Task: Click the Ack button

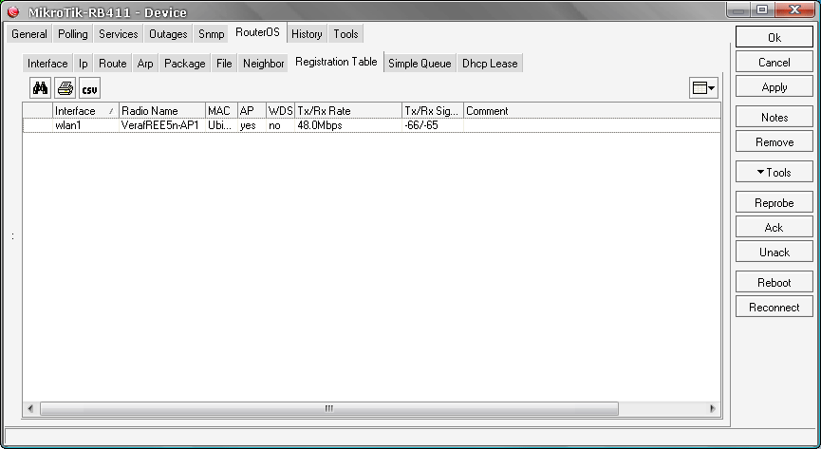Action: tap(774, 228)
